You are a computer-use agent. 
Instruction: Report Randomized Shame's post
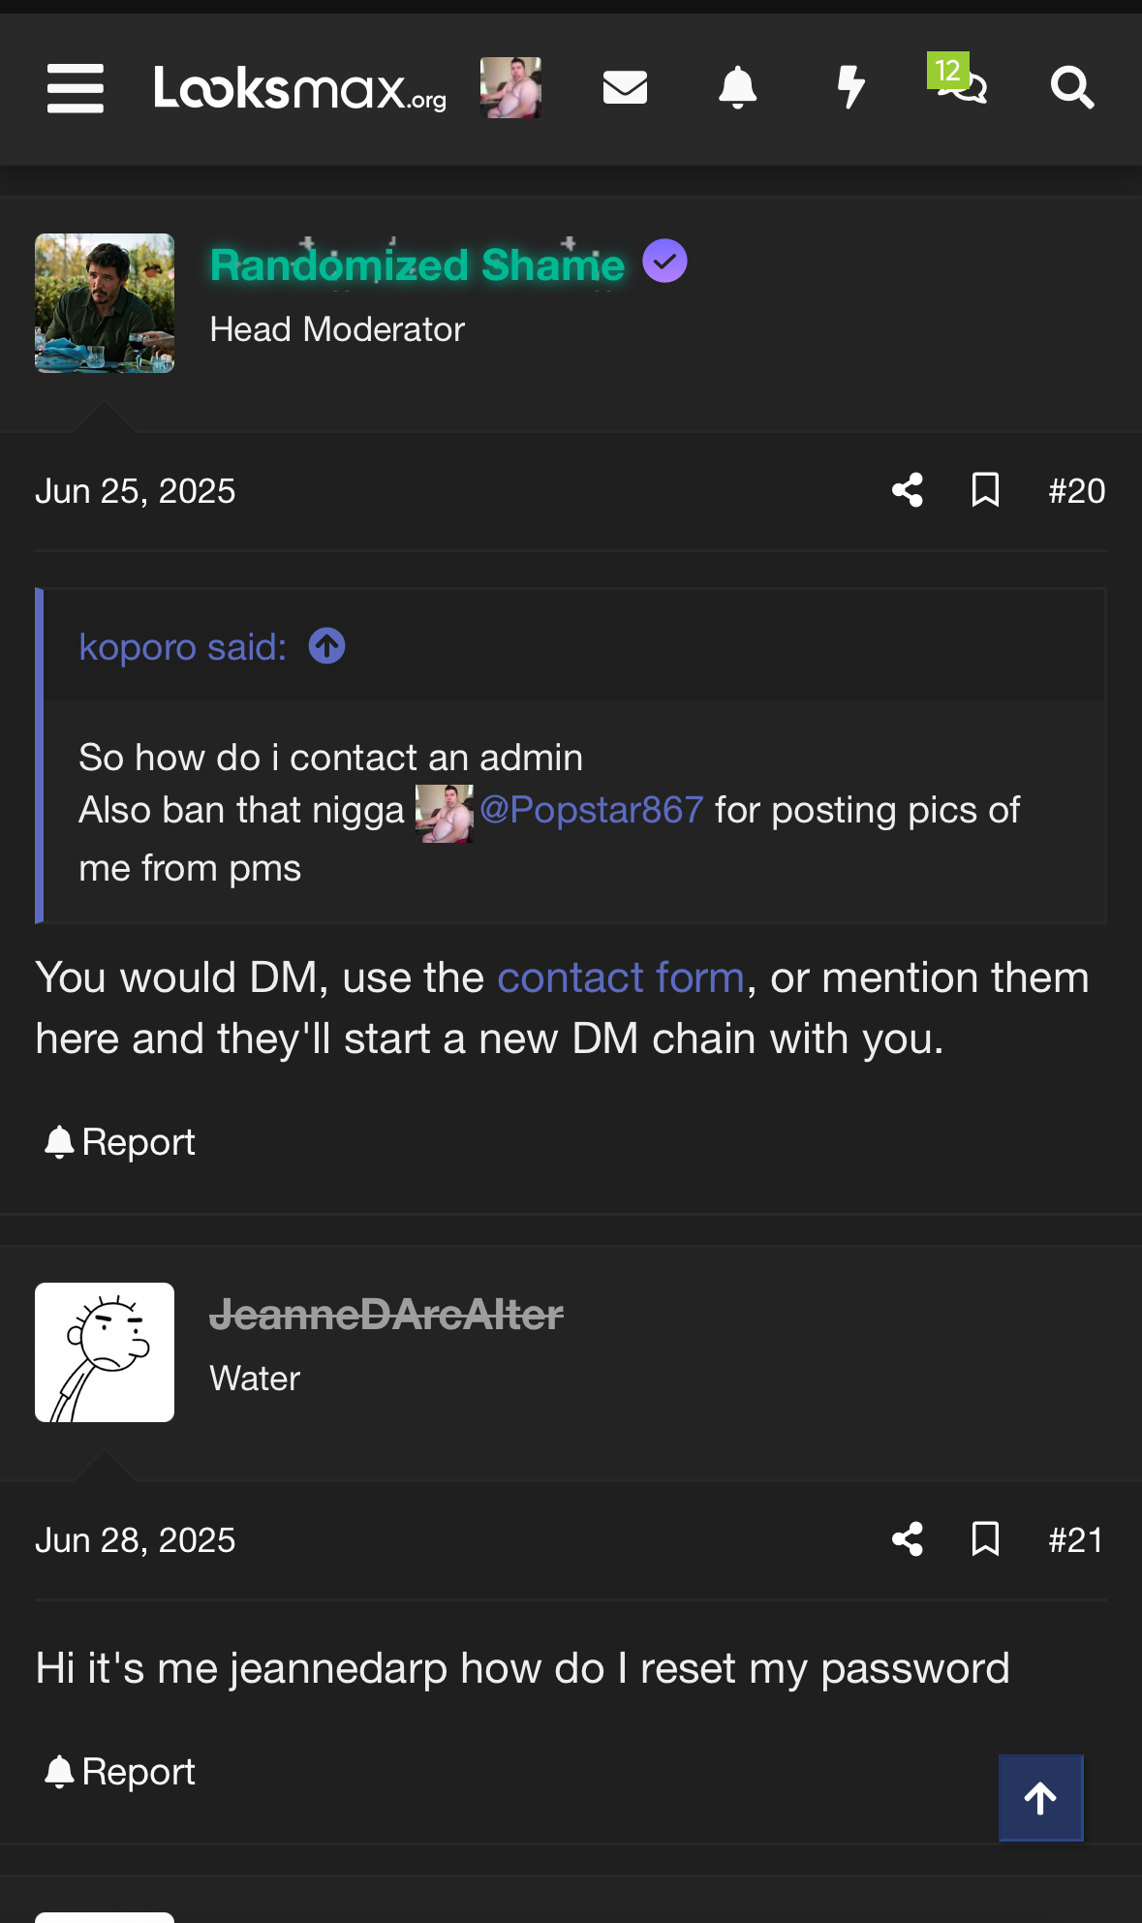click(120, 1142)
